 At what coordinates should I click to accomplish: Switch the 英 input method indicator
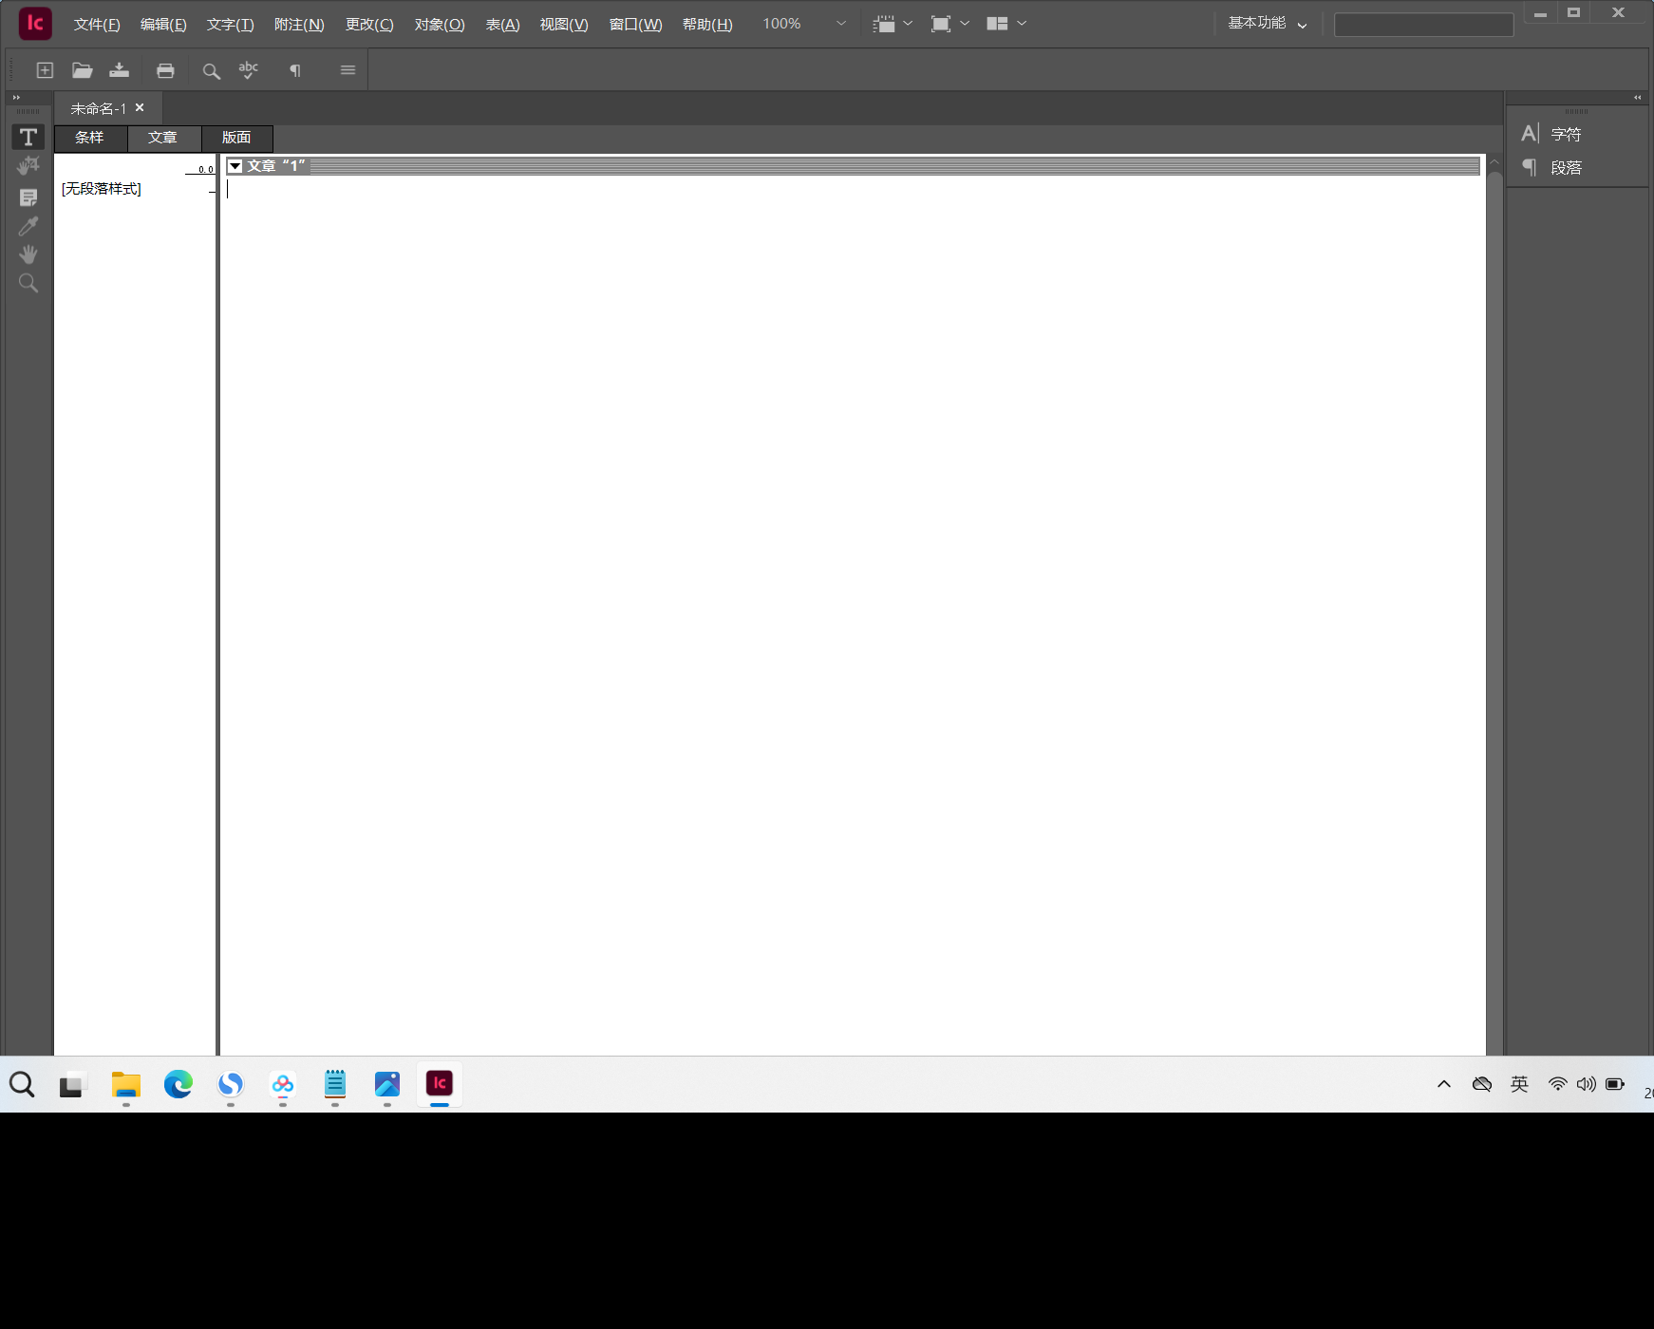point(1520,1084)
